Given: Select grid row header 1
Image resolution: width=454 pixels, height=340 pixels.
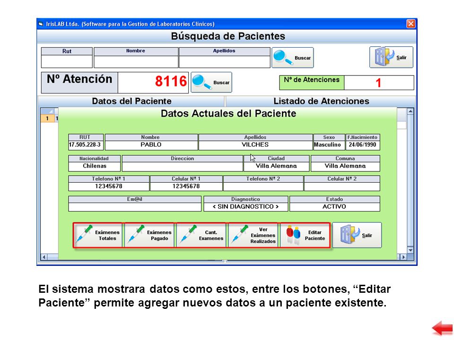Looking at the screenshot, I should pos(47,119).
